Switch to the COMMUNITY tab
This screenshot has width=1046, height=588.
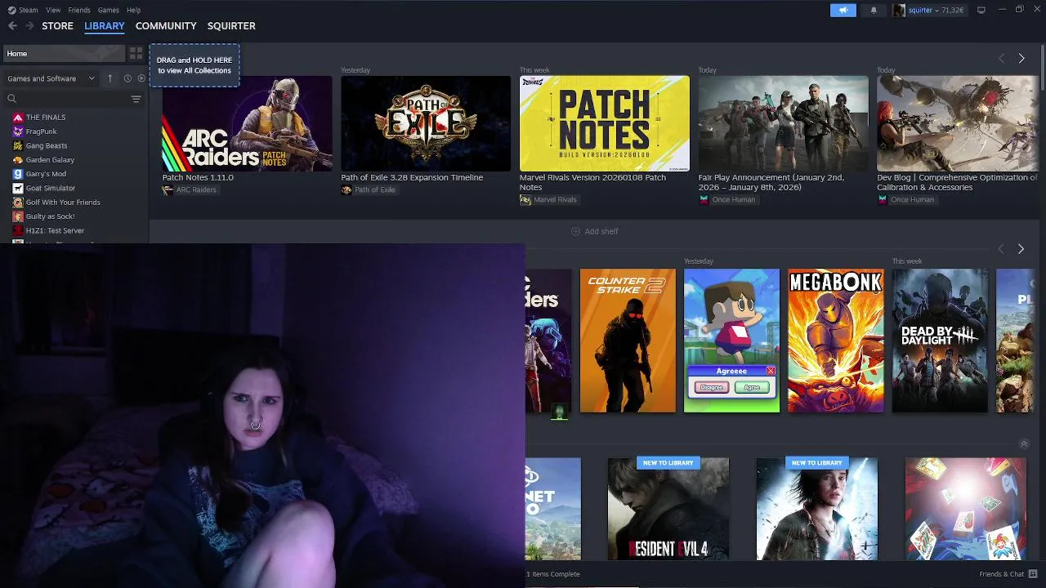click(x=166, y=26)
